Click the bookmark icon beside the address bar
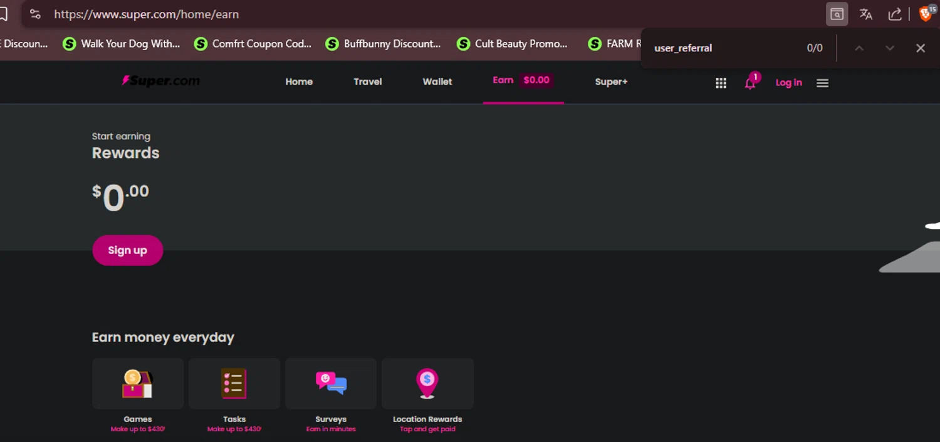Image resolution: width=940 pixels, height=442 pixels. pos(4,14)
